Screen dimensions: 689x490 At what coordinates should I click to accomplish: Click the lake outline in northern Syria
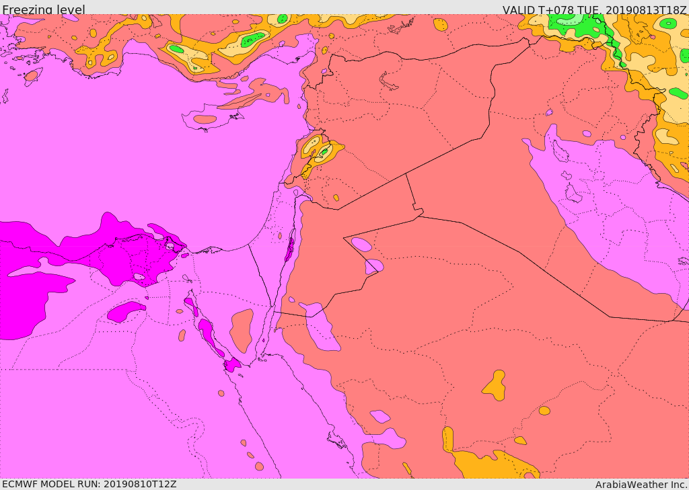point(388,82)
